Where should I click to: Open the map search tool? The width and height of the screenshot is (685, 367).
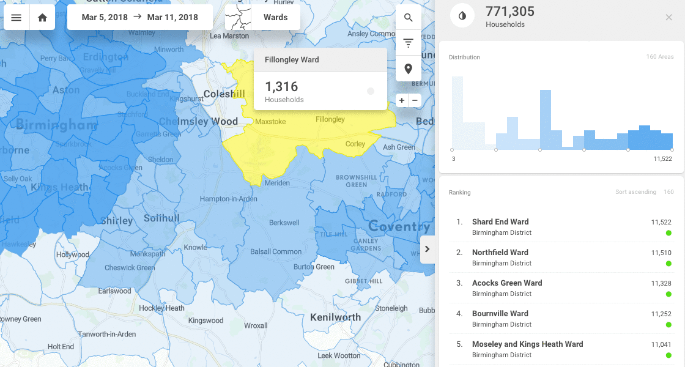coord(408,17)
